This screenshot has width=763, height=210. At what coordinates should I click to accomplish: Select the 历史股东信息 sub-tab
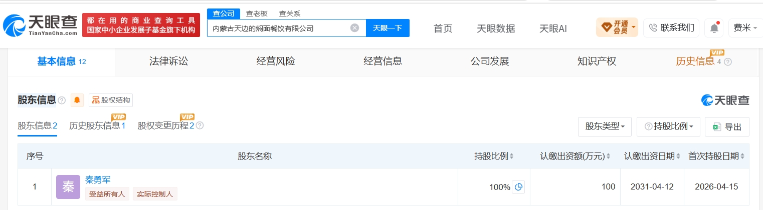click(97, 126)
